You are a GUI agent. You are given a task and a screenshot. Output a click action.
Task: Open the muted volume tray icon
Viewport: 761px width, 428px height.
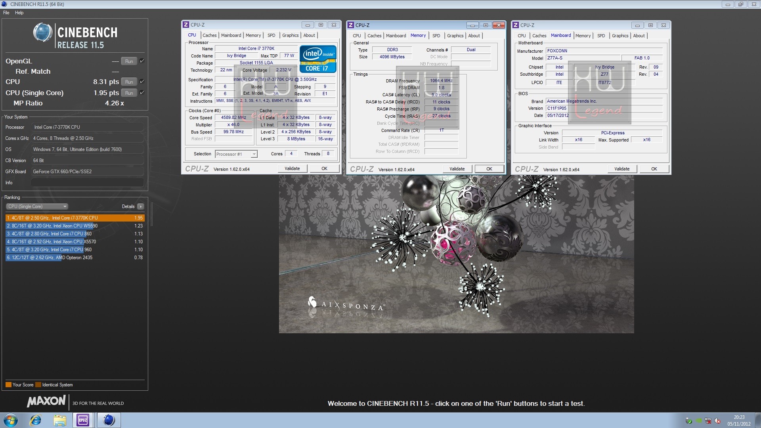point(717,421)
